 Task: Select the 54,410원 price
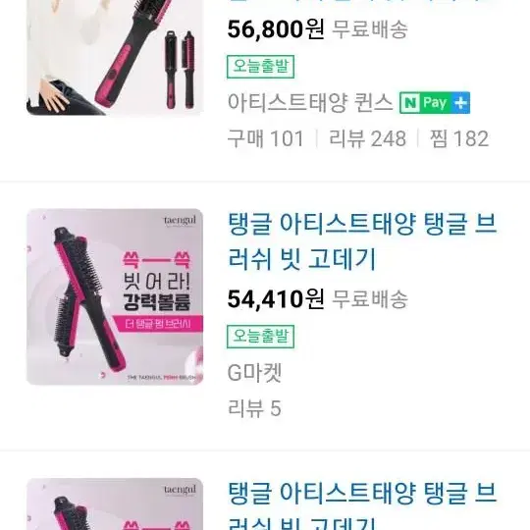(x=276, y=299)
